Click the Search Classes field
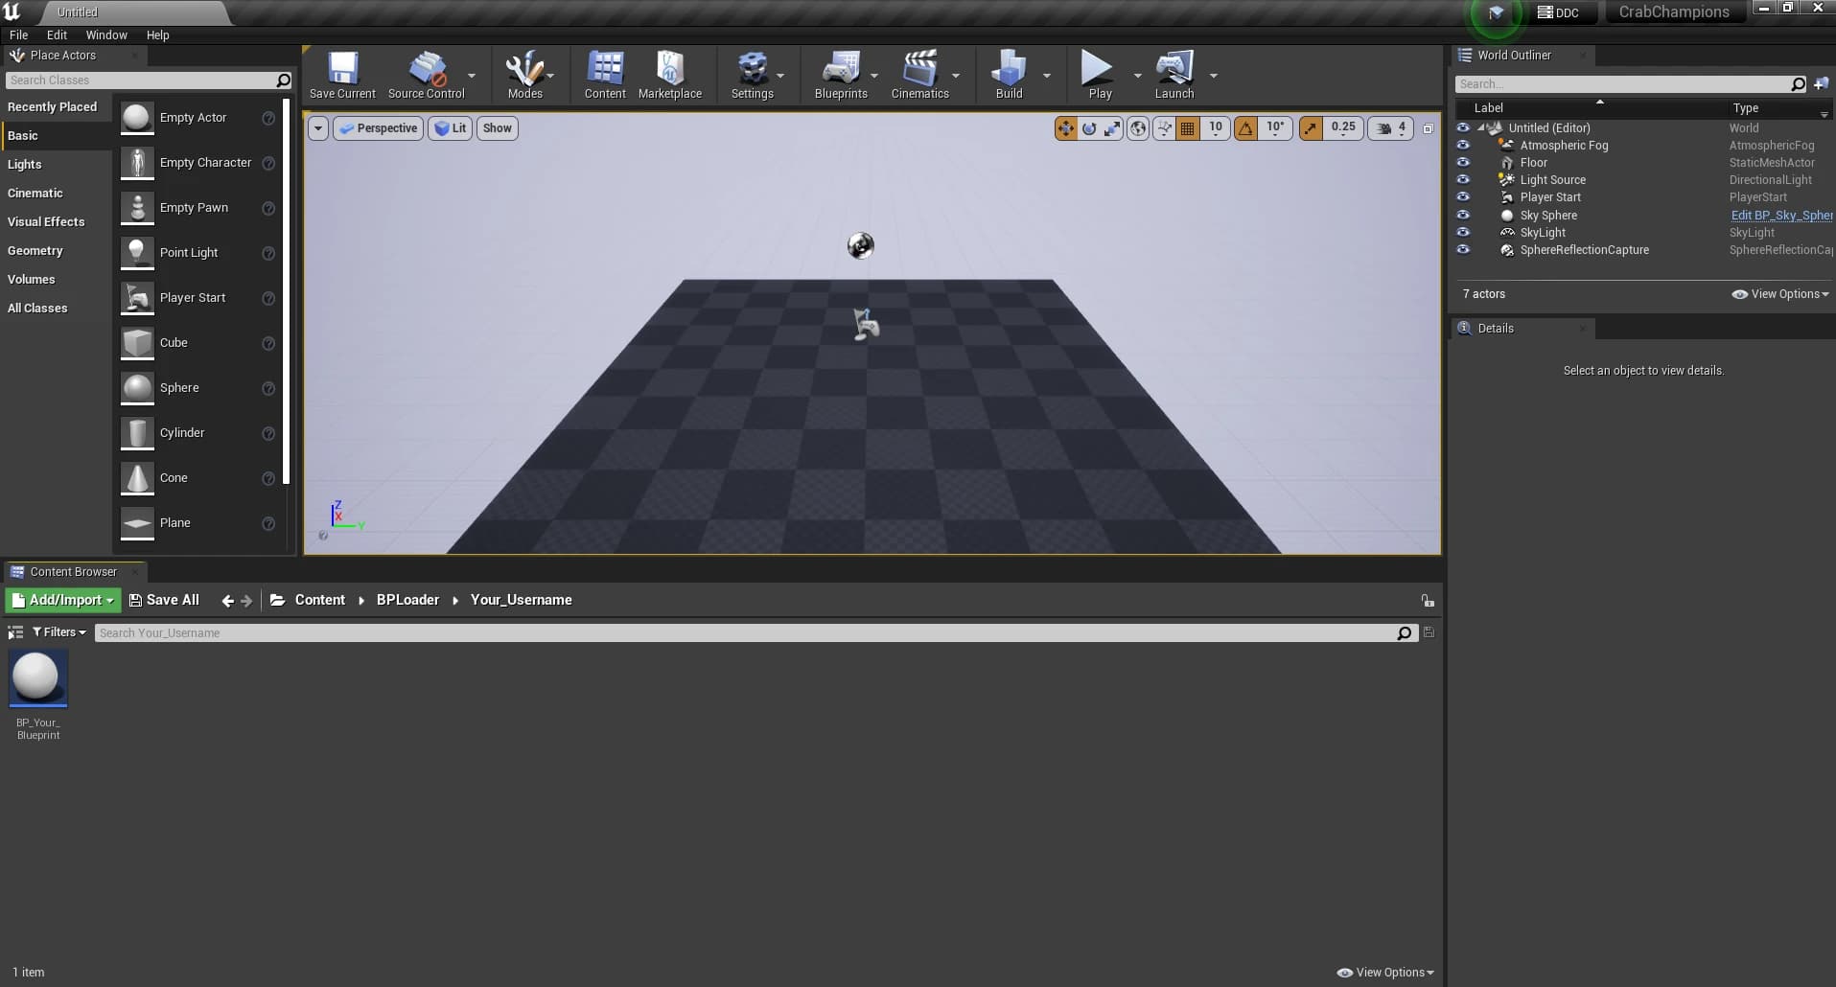Image resolution: width=1836 pixels, height=987 pixels. pos(141,80)
